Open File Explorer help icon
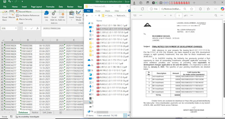Image resolution: width=225 pixels, height=119 pixels. click(x=129, y=11)
